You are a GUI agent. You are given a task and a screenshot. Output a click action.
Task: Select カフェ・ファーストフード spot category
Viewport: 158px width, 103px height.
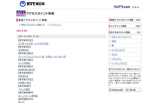[x=121, y=37]
